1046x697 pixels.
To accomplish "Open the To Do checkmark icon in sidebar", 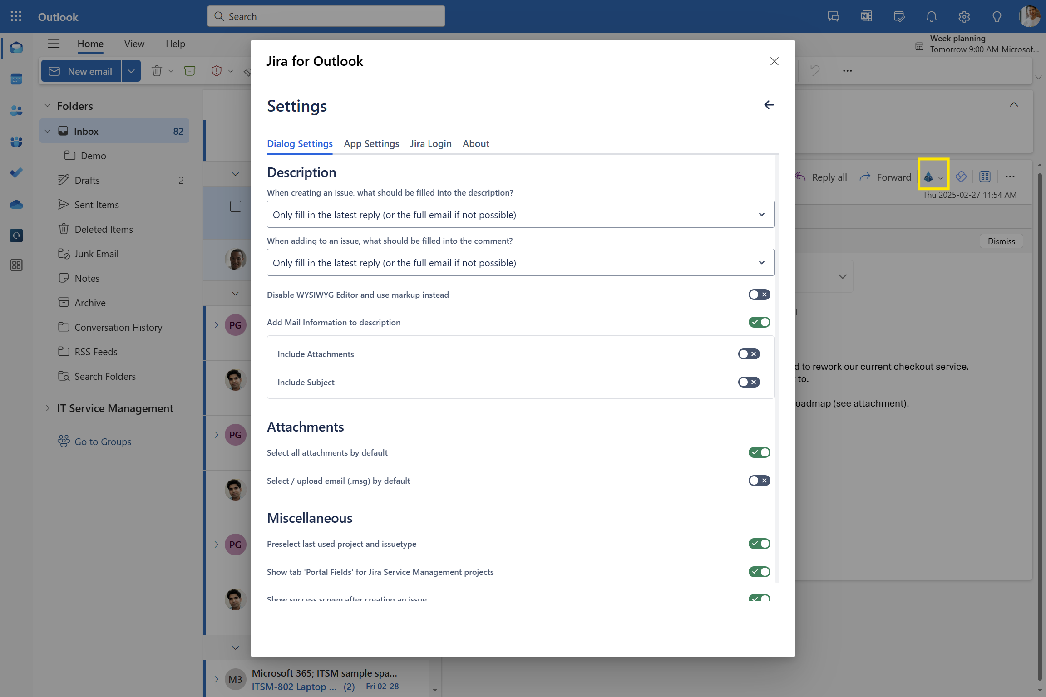I will (16, 173).
